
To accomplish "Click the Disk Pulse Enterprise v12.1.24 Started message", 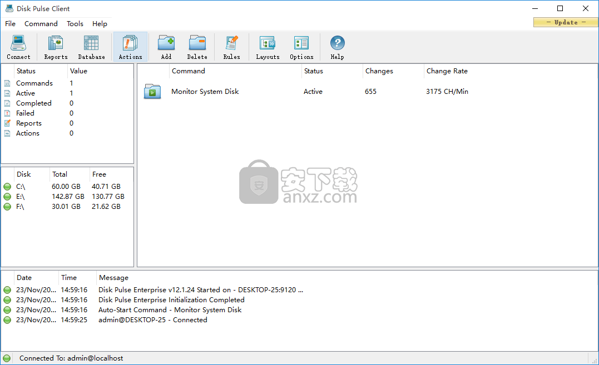I will [201, 290].
